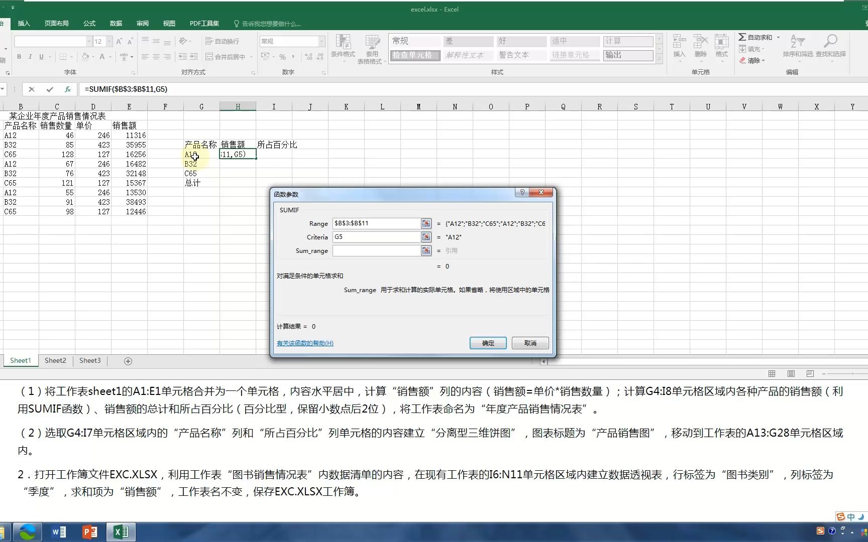Toggle italic formatting (I)

pos(30,57)
